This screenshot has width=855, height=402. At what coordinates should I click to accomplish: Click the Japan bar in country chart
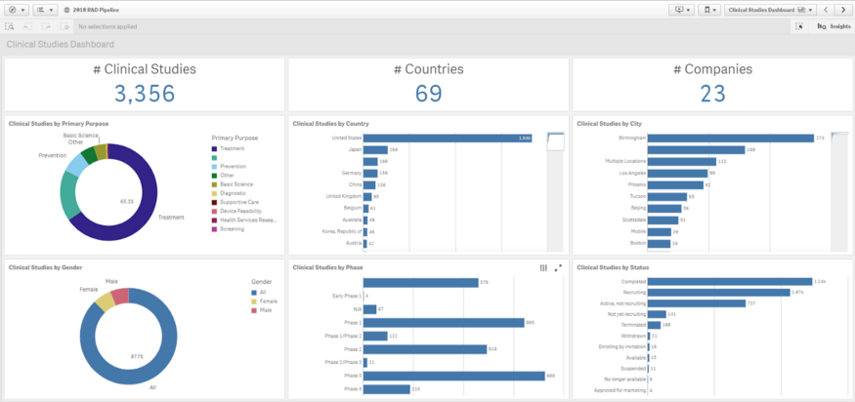coord(375,150)
